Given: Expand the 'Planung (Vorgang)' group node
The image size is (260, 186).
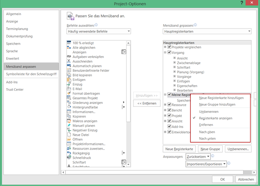Looking at the screenshot, I should [x=175, y=72].
